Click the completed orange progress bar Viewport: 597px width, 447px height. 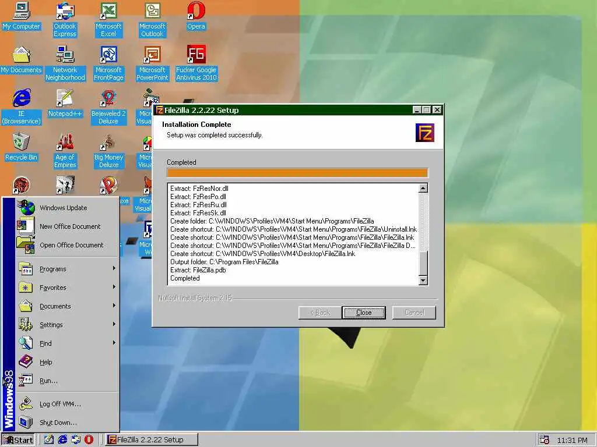click(298, 173)
